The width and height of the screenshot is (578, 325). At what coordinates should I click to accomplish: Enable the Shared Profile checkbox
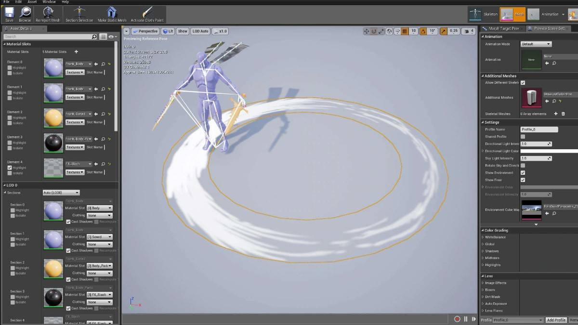(x=523, y=137)
